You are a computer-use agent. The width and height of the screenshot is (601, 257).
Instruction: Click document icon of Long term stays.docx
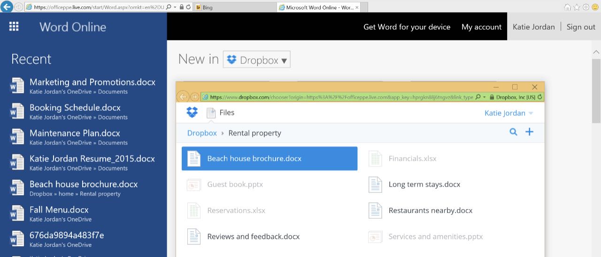click(x=376, y=184)
